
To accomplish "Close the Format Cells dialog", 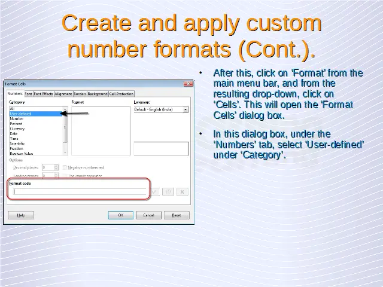I will tap(189, 84).
